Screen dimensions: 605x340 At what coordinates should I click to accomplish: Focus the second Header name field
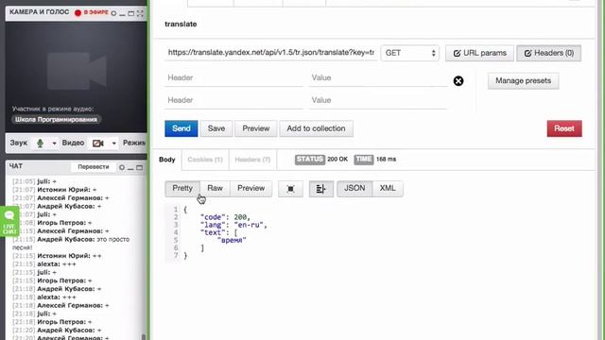click(x=233, y=100)
